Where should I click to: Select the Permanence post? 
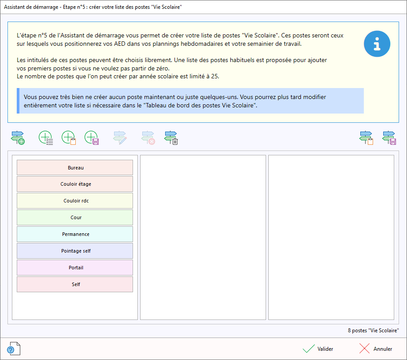click(x=75, y=235)
